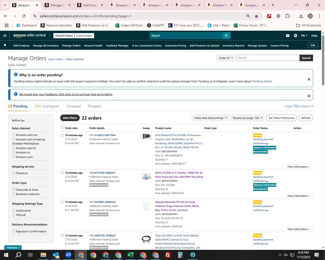Expand More information for the AMD Radeon order

pyautogui.click(x=297, y=167)
